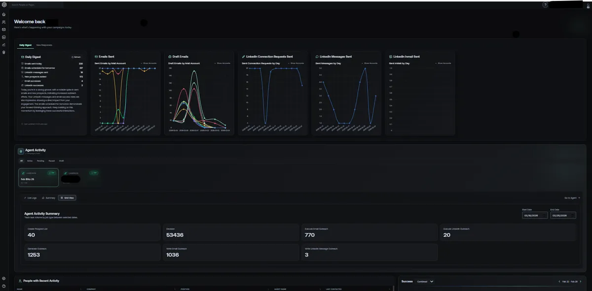The image size is (592, 291).
Task: Click the Search People or Pages field
Action: (37, 4)
